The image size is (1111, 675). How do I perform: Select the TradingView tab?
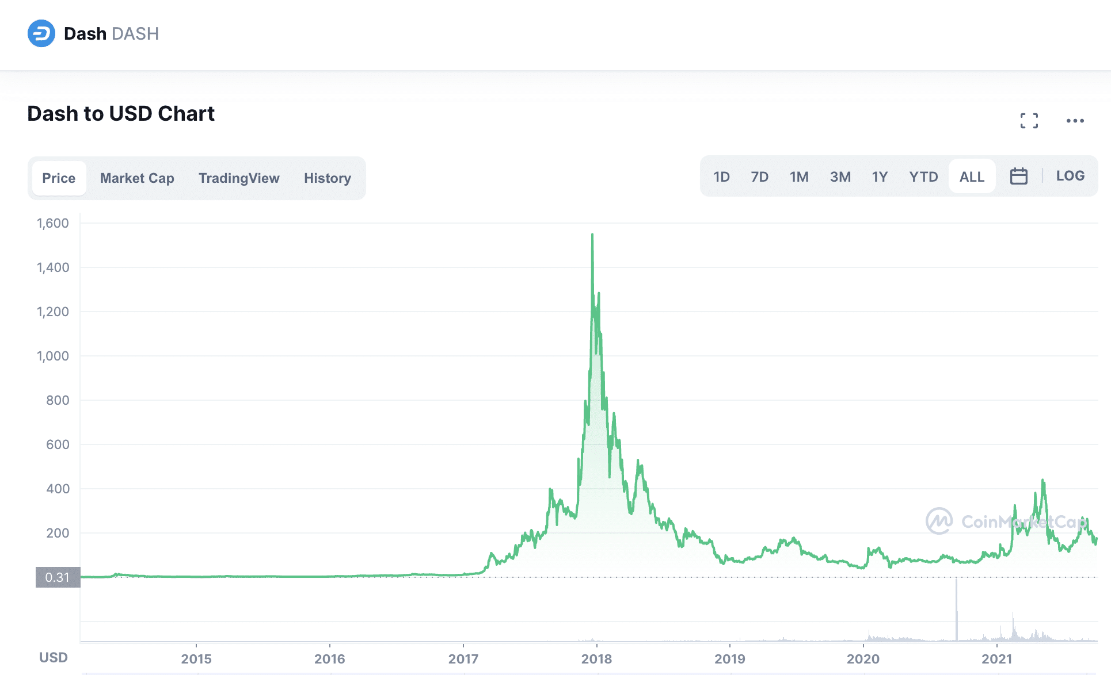(x=238, y=178)
